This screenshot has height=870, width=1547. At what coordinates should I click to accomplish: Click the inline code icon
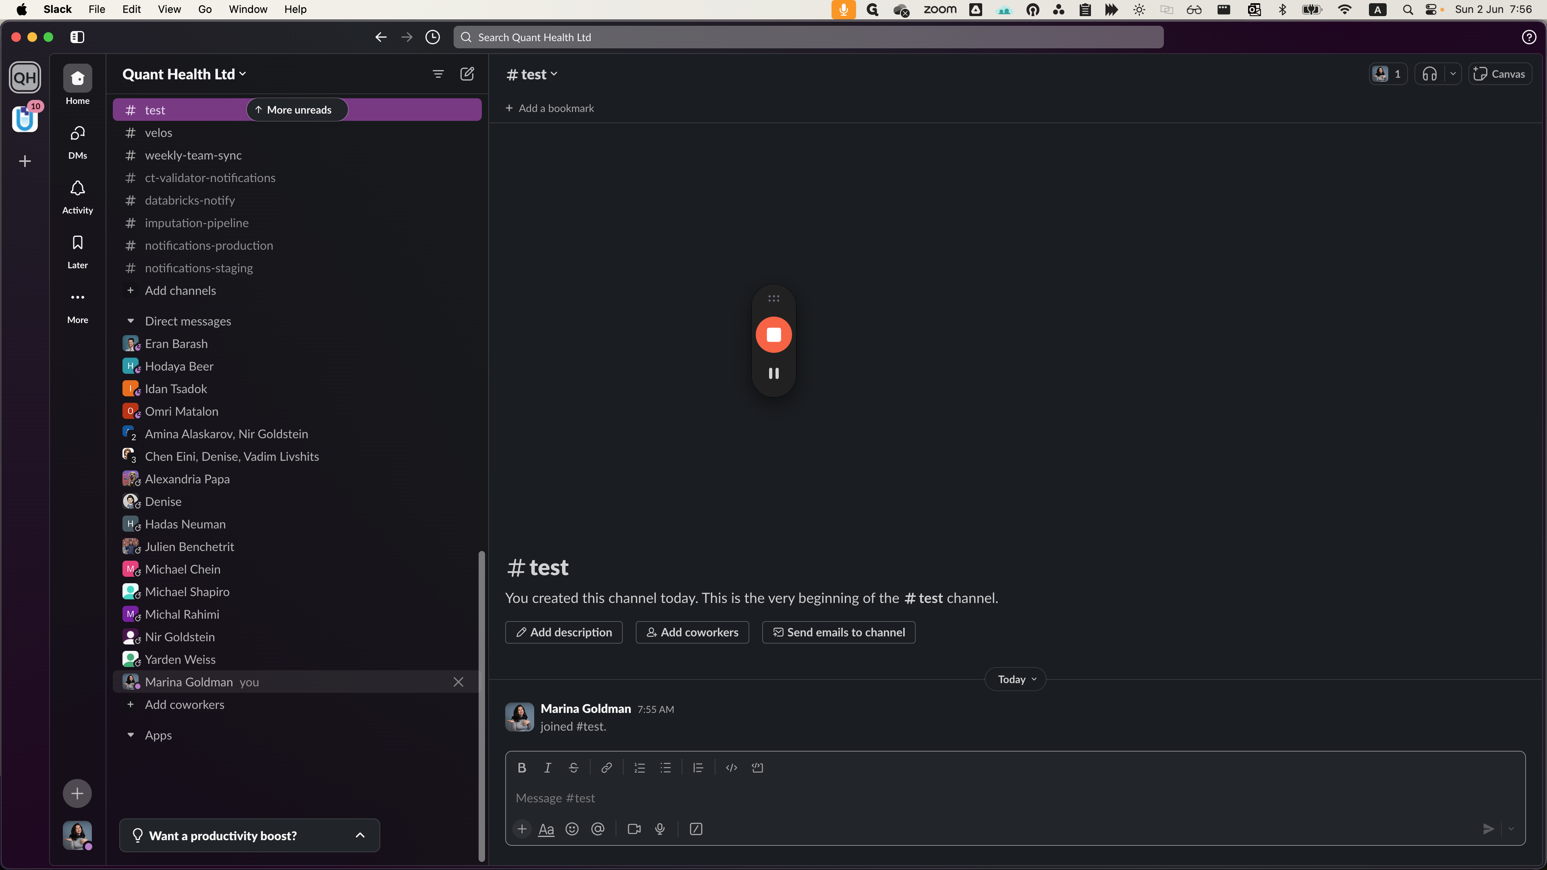pos(732,767)
